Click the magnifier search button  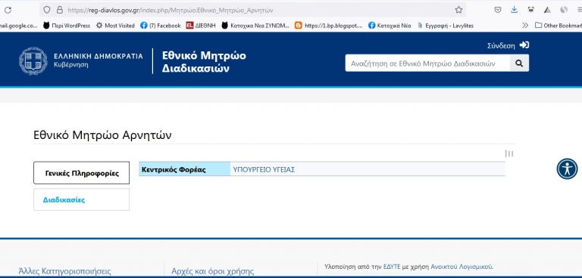coord(519,63)
